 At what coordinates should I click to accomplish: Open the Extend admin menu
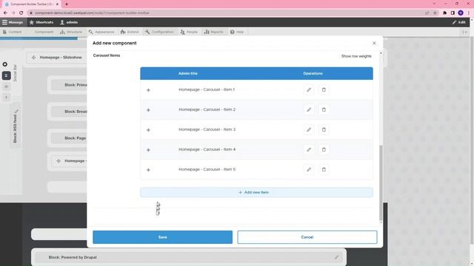click(130, 32)
